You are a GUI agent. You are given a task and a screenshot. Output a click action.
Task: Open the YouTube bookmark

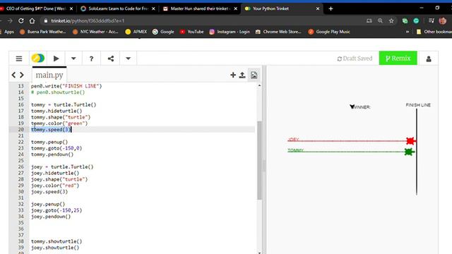pos(191,32)
